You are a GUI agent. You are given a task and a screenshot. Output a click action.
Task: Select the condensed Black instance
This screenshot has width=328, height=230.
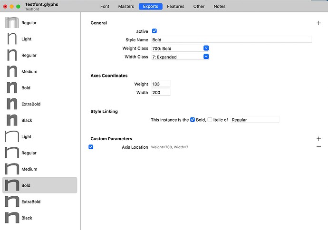point(40,120)
